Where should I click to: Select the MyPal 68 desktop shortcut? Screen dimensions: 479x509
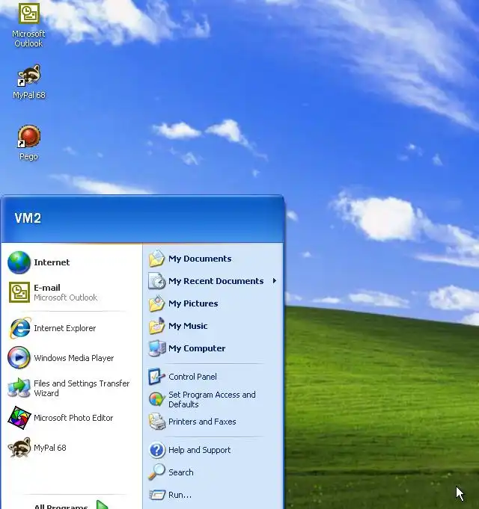[x=29, y=81]
